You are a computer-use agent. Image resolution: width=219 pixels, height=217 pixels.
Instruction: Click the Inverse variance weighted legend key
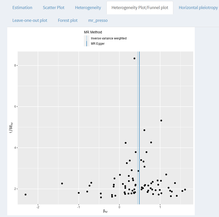[x=86, y=38]
